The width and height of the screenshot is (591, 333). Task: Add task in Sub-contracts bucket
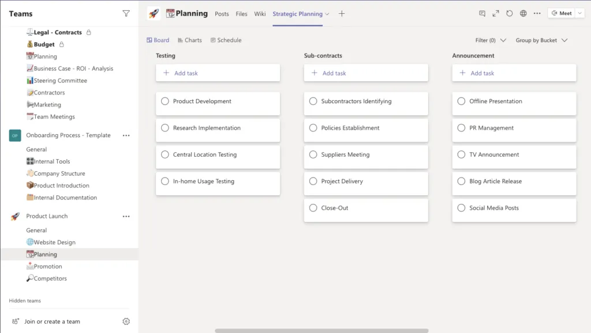click(366, 73)
